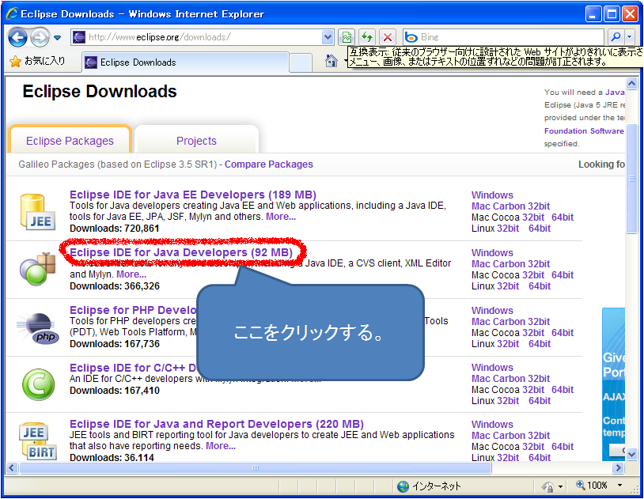Open Eclipse IDE for Java EE Developers link

[x=193, y=195]
